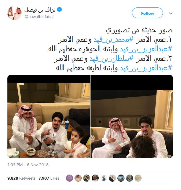The width and height of the screenshot is (181, 190).
Task: Show the 7,907 Likes list
Action: pos(49,178)
